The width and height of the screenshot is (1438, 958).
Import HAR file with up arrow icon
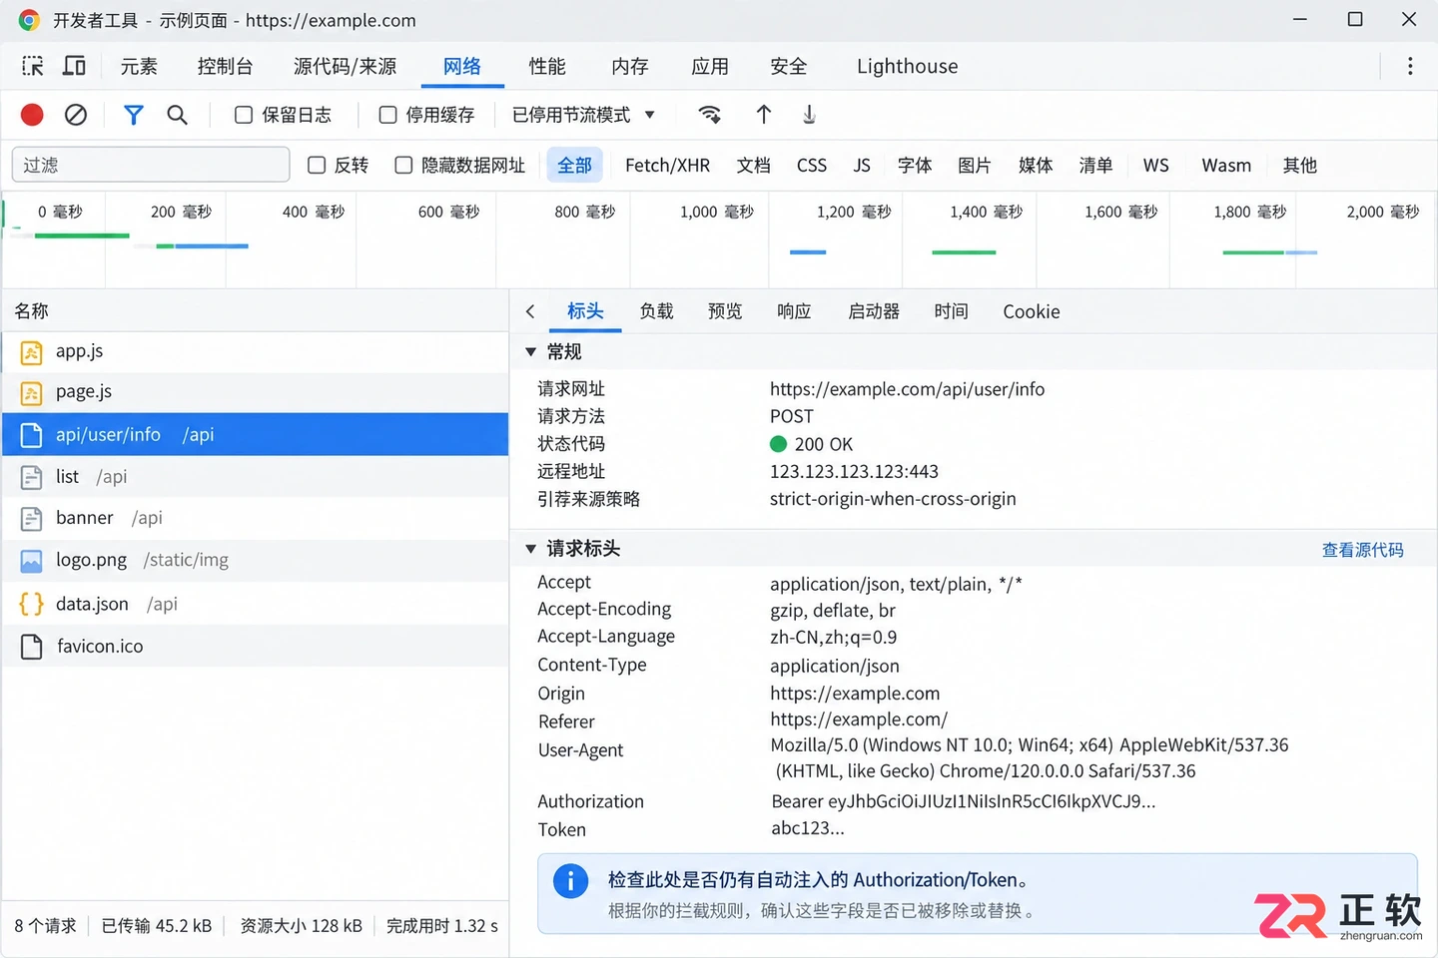click(x=764, y=115)
